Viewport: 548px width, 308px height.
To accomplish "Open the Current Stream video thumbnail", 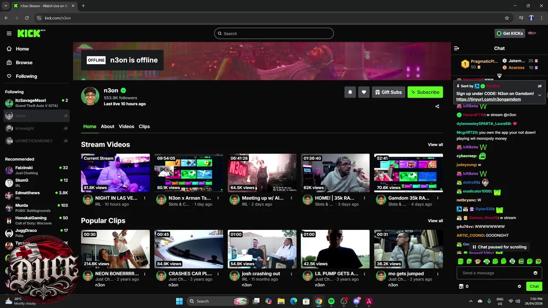I will [x=116, y=173].
